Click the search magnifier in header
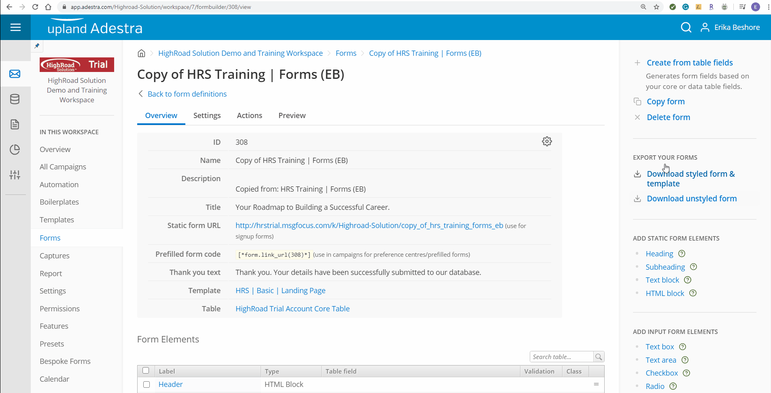This screenshot has height=393, width=771. pyautogui.click(x=686, y=27)
